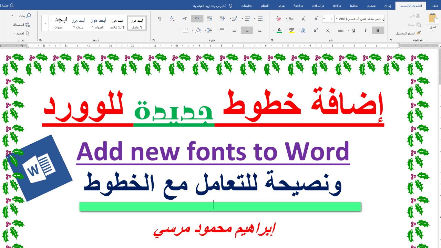The width and height of the screenshot is (441, 248).
Task: Open the Bullets library dropdown arrow
Action: click(254, 19)
